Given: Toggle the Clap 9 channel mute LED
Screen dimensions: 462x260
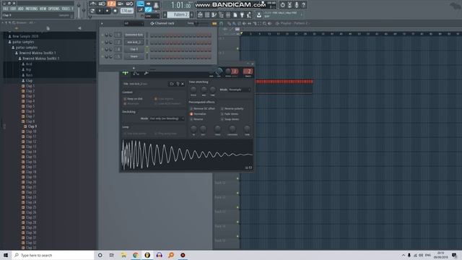Looking at the screenshot, I should [x=103, y=49].
